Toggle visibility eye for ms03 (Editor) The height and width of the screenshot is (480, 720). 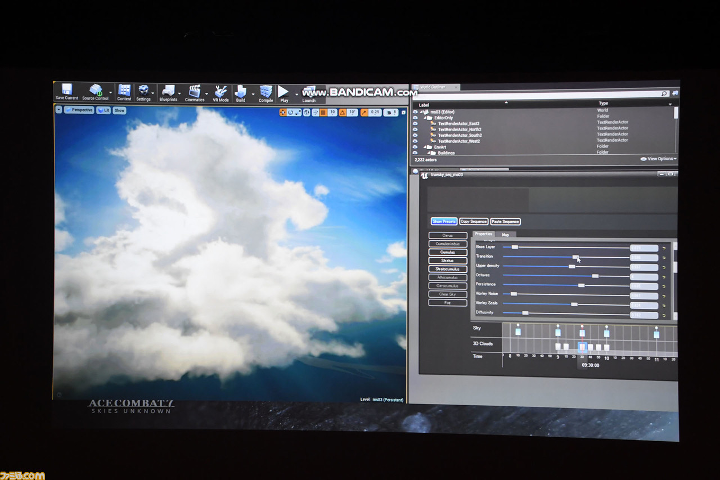[x=416, y=111]
